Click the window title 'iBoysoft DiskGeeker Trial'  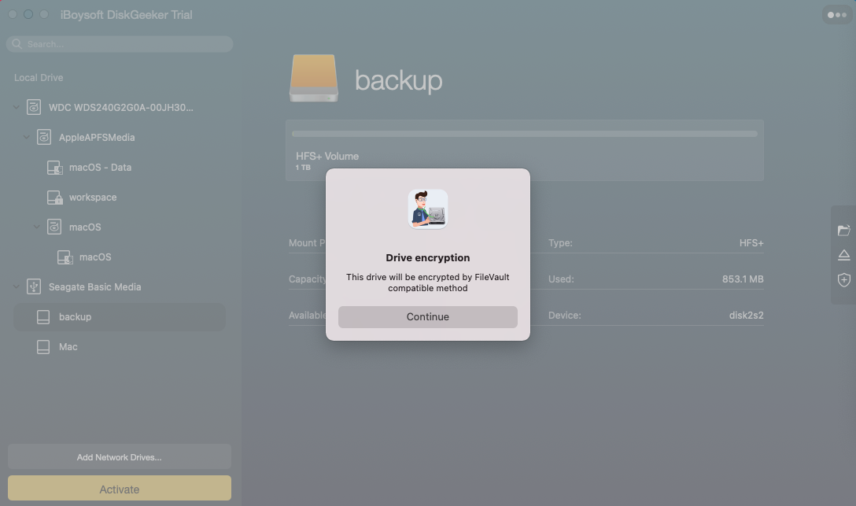(126, 15)
